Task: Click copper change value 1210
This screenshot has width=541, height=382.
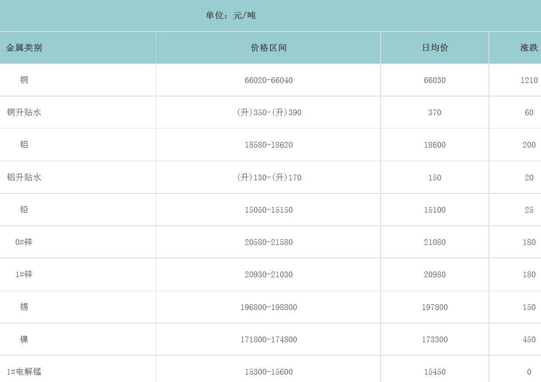Action: [529, 80]
